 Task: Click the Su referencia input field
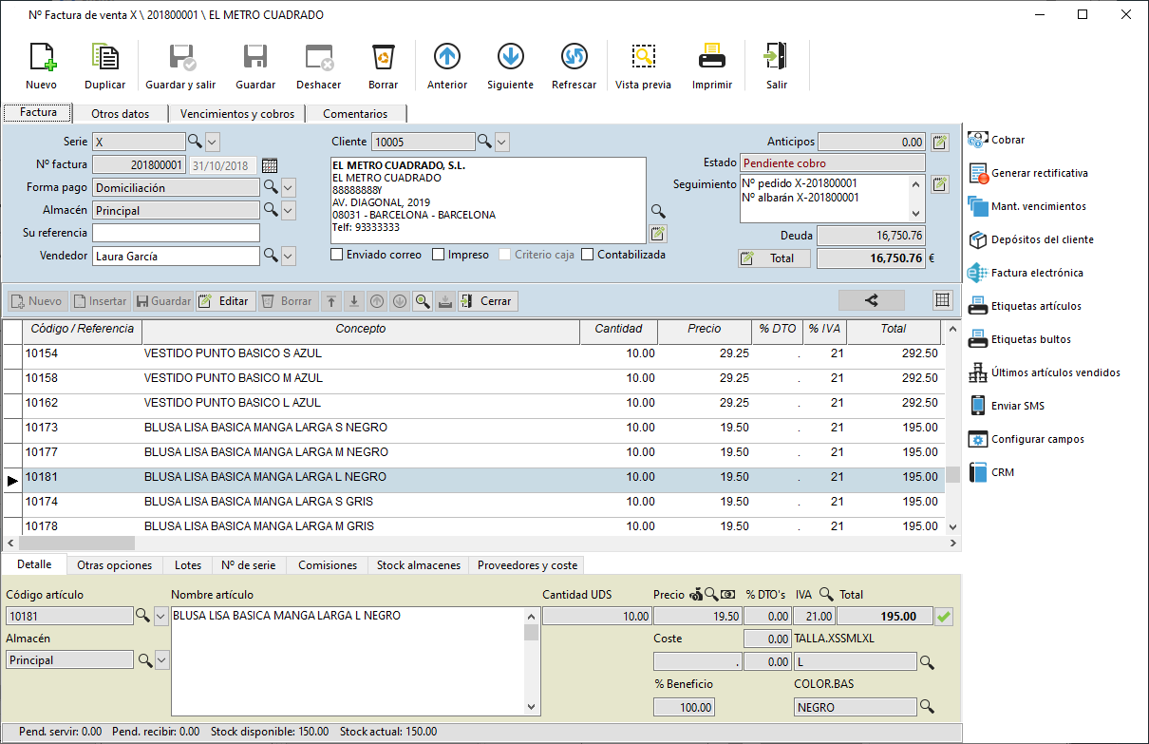(176, 233)
